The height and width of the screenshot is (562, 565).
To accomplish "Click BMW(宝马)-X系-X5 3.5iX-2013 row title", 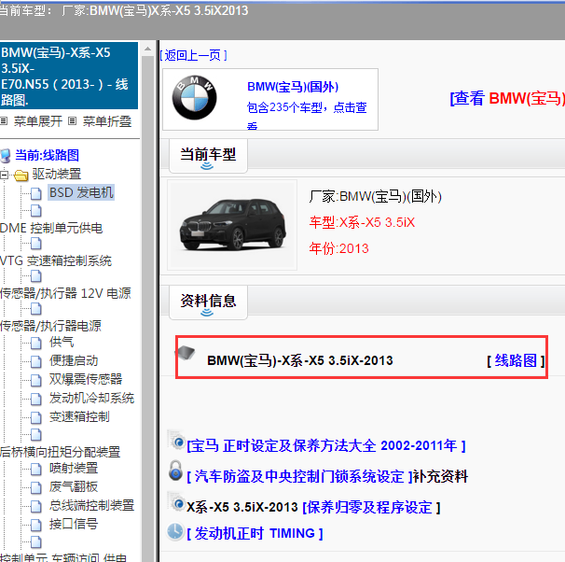I will click(x=300, y=360).
